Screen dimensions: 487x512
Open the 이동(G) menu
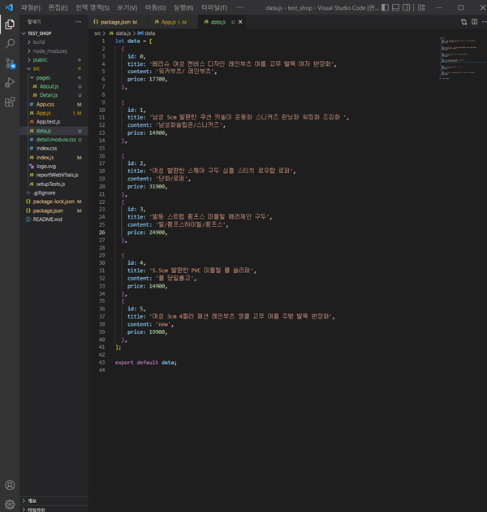coord(155,7)
